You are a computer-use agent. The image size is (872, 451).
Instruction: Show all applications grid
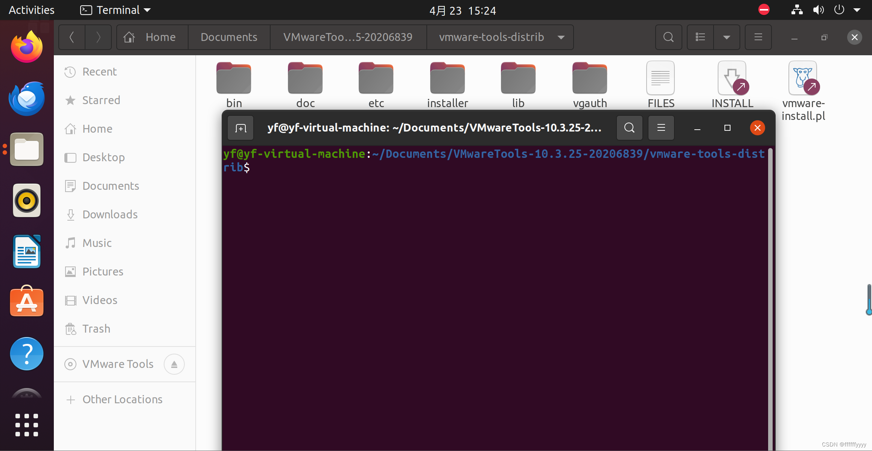pyautogui.click(x=27, y=425)
